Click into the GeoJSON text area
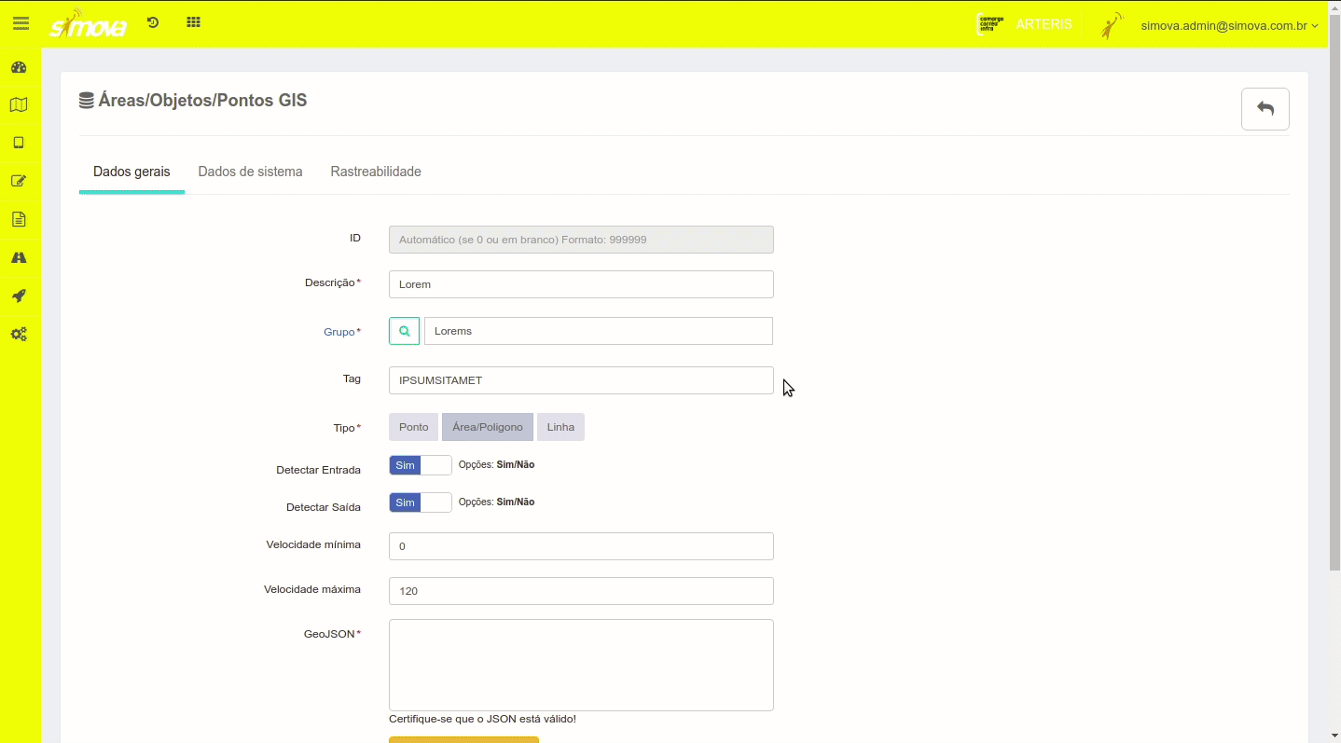The height and width of the screenshot is (743, 1341). click(x=581, y=665)
